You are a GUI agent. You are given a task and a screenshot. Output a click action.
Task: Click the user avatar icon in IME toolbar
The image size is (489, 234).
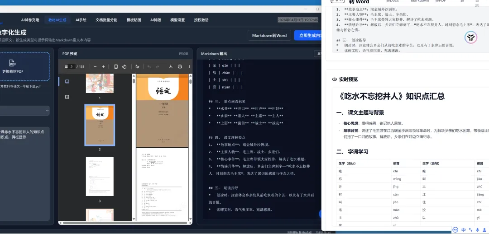click(484, 230)
